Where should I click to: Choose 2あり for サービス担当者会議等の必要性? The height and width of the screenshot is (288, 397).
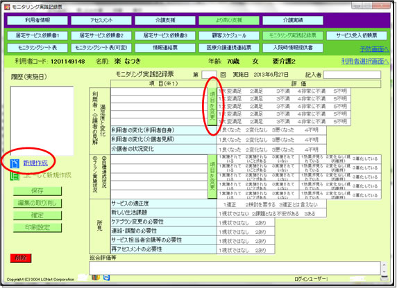click(x=260, y=241)
